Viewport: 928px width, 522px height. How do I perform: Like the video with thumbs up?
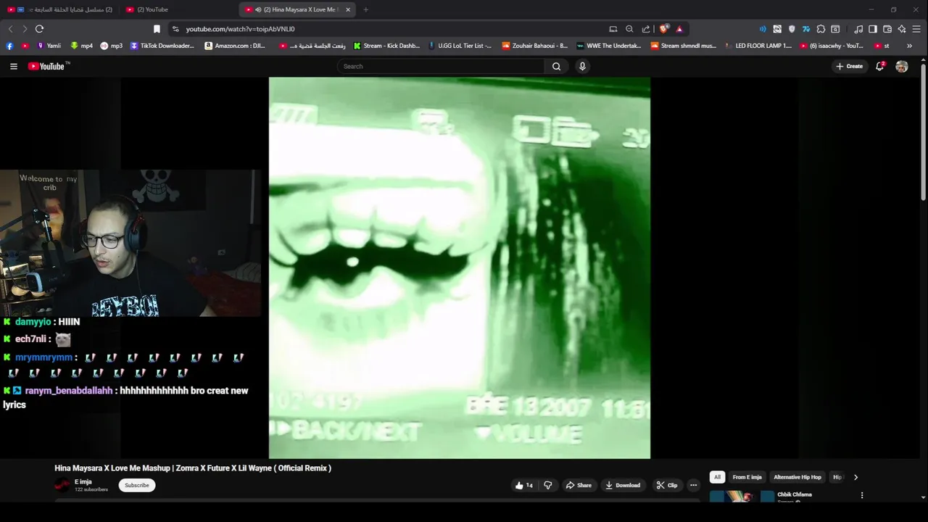coord(524,485)
